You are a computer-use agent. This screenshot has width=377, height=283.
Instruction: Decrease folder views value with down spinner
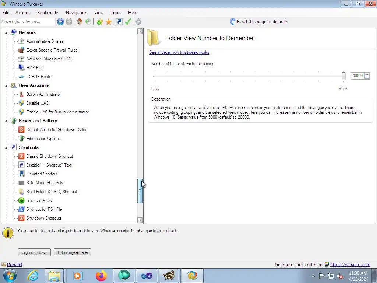[x=367, y=77]
